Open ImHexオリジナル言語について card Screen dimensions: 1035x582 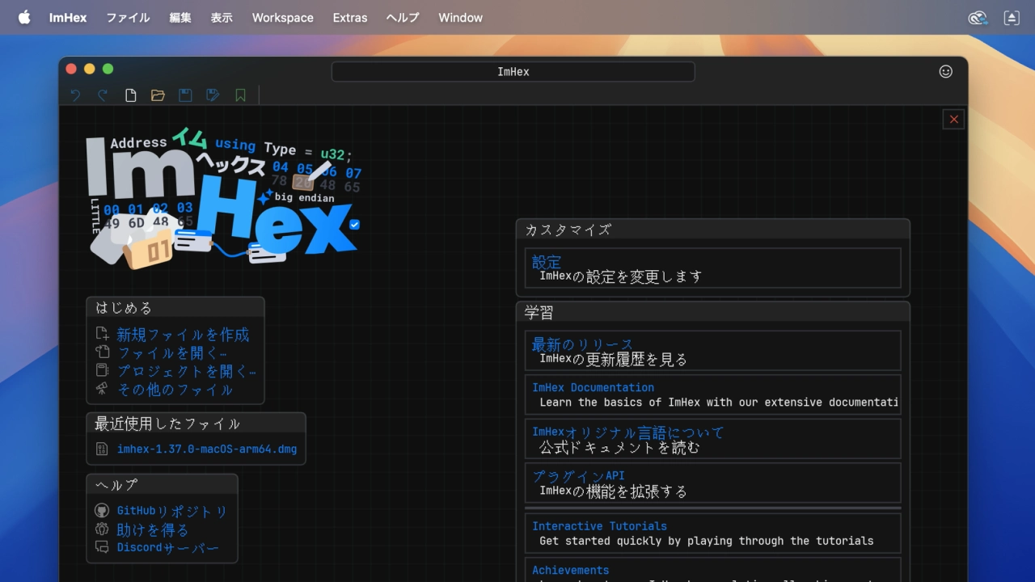click(712, 439)
